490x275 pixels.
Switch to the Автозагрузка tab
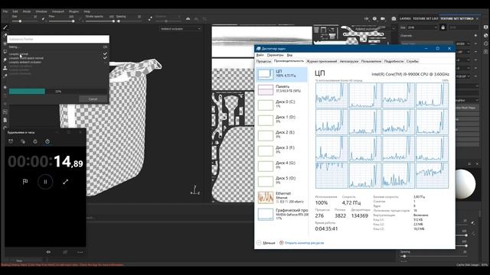click(x=349, y=61)
